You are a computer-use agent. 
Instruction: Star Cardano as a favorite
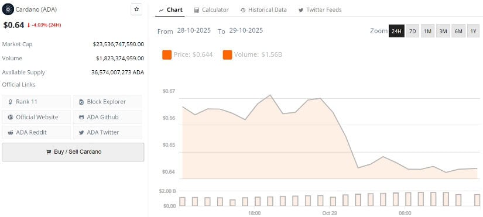click(136, 9)
